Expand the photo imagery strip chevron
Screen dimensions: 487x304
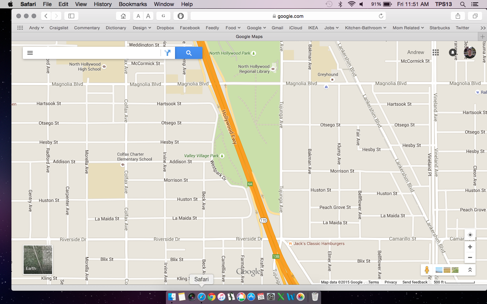tap(470, 270)
